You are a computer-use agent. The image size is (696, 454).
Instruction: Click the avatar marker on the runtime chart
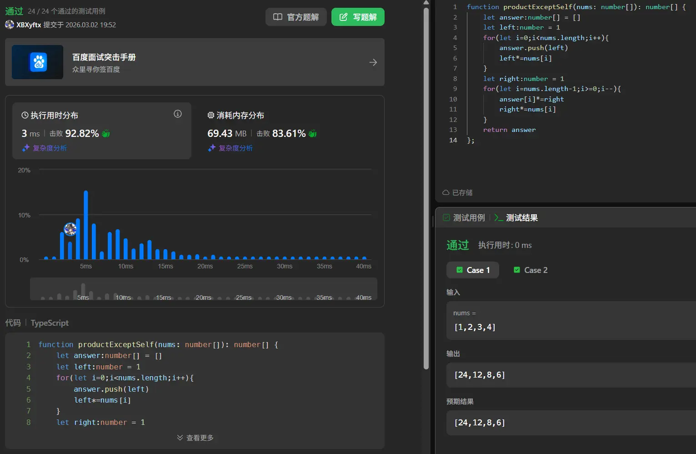pyautogui.click(x=70, y=229)
